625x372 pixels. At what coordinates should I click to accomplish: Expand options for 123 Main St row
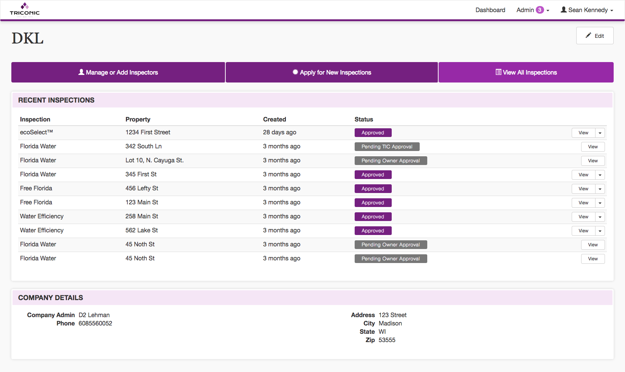point(600,203)
